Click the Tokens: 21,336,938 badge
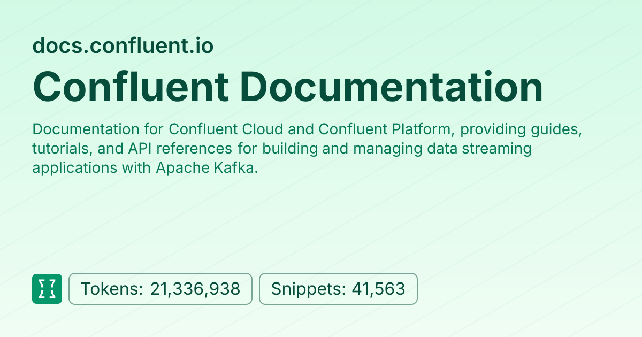Screen dimensions: 642x337 click(160, 289)
